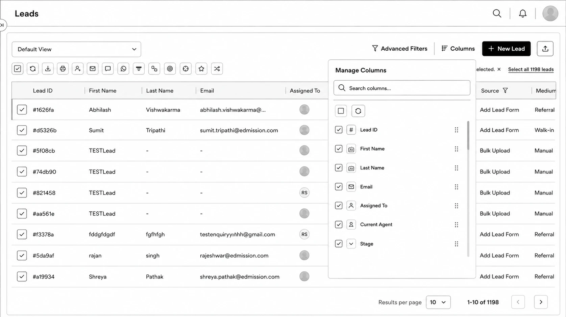Uncheck the Lead ID column checkbox
Viewport: 566px width, 317px height.
[x=339, y=130]
